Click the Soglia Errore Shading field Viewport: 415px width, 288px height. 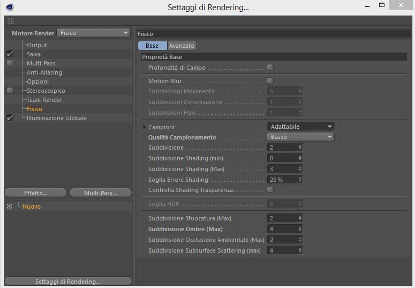coord(282,180)
